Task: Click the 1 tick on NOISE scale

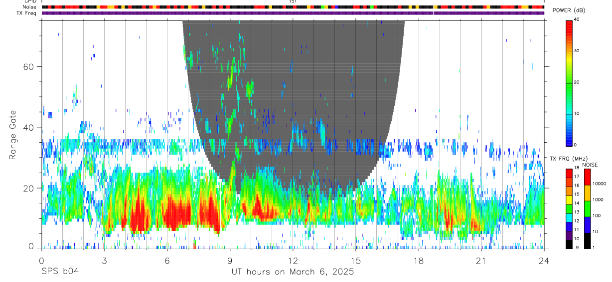Action: click(594, 247)
